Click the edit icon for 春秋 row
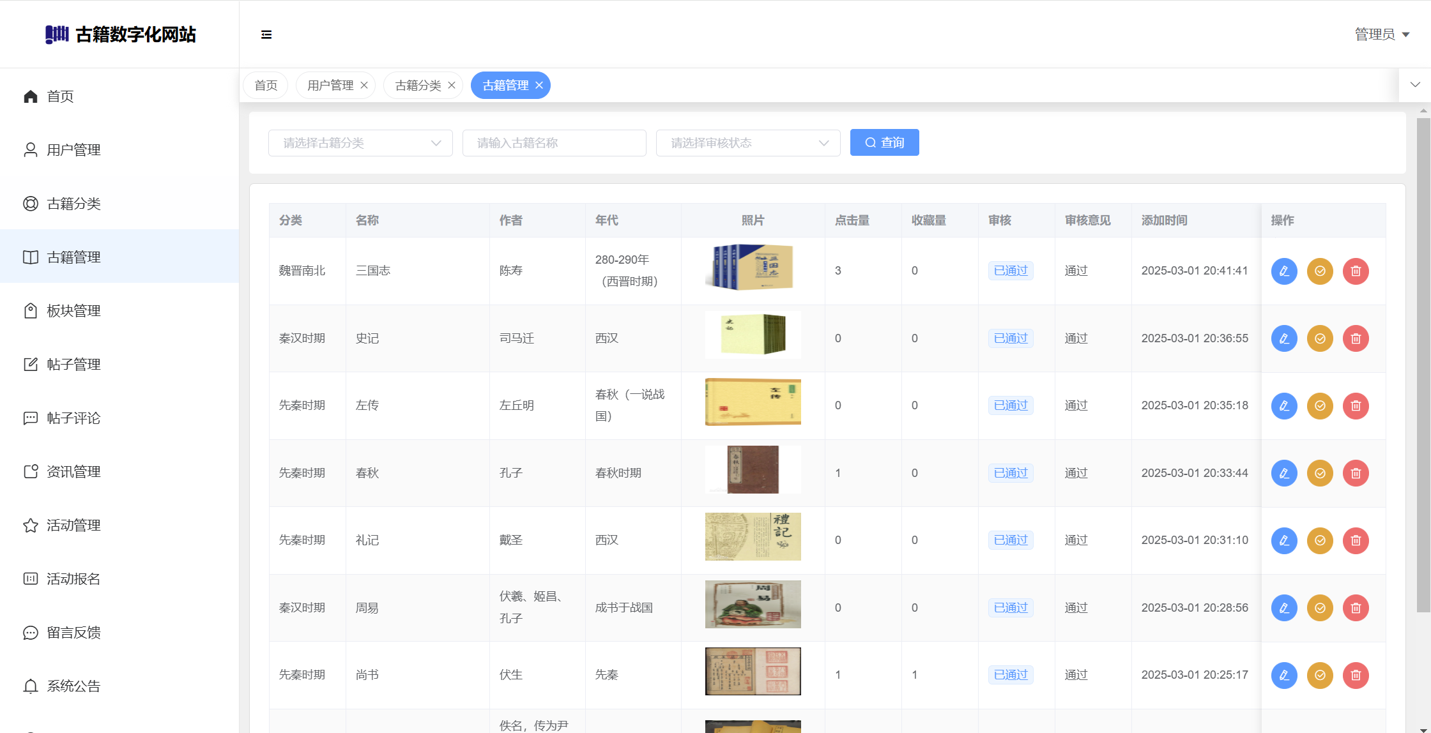This screenshot has height=733, width=1431. (1284, 473)
